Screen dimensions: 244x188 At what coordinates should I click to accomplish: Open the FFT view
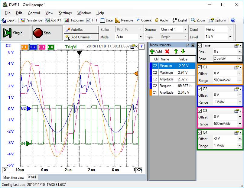click(x=92, y=20)
